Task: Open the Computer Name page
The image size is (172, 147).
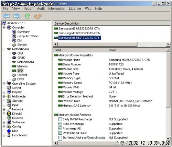Action: click(x=28, y=36)
